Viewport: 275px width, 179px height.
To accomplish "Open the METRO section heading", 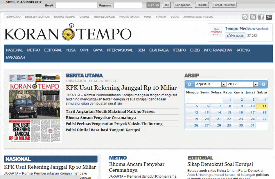I will [118, 158].
